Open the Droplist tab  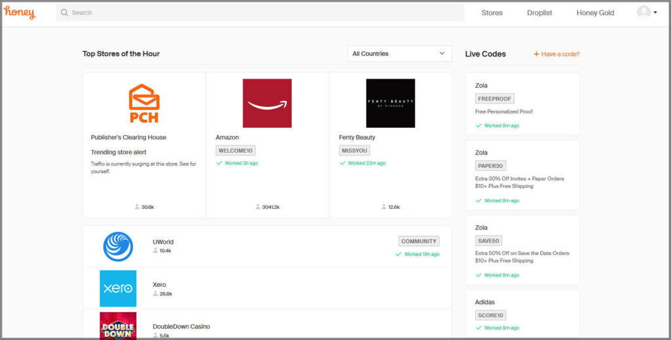click(539, 12)
